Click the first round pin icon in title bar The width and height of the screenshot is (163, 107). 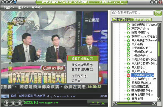pos(3,2)
